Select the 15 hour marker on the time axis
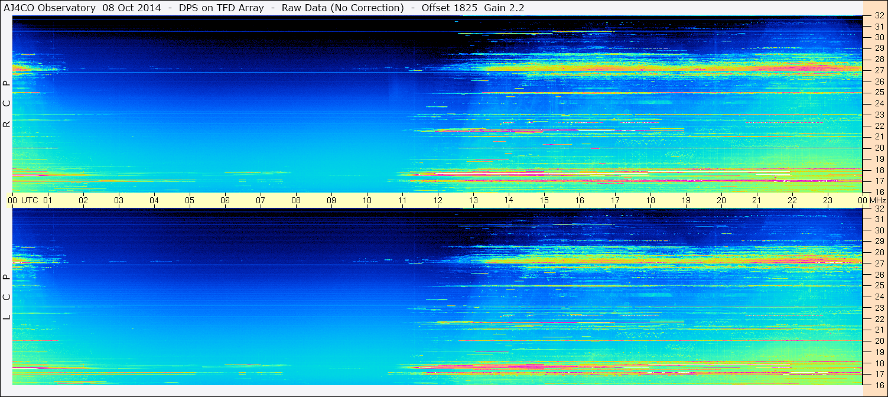The width and height of the screenshot is (888, 397). pos(544,200)
